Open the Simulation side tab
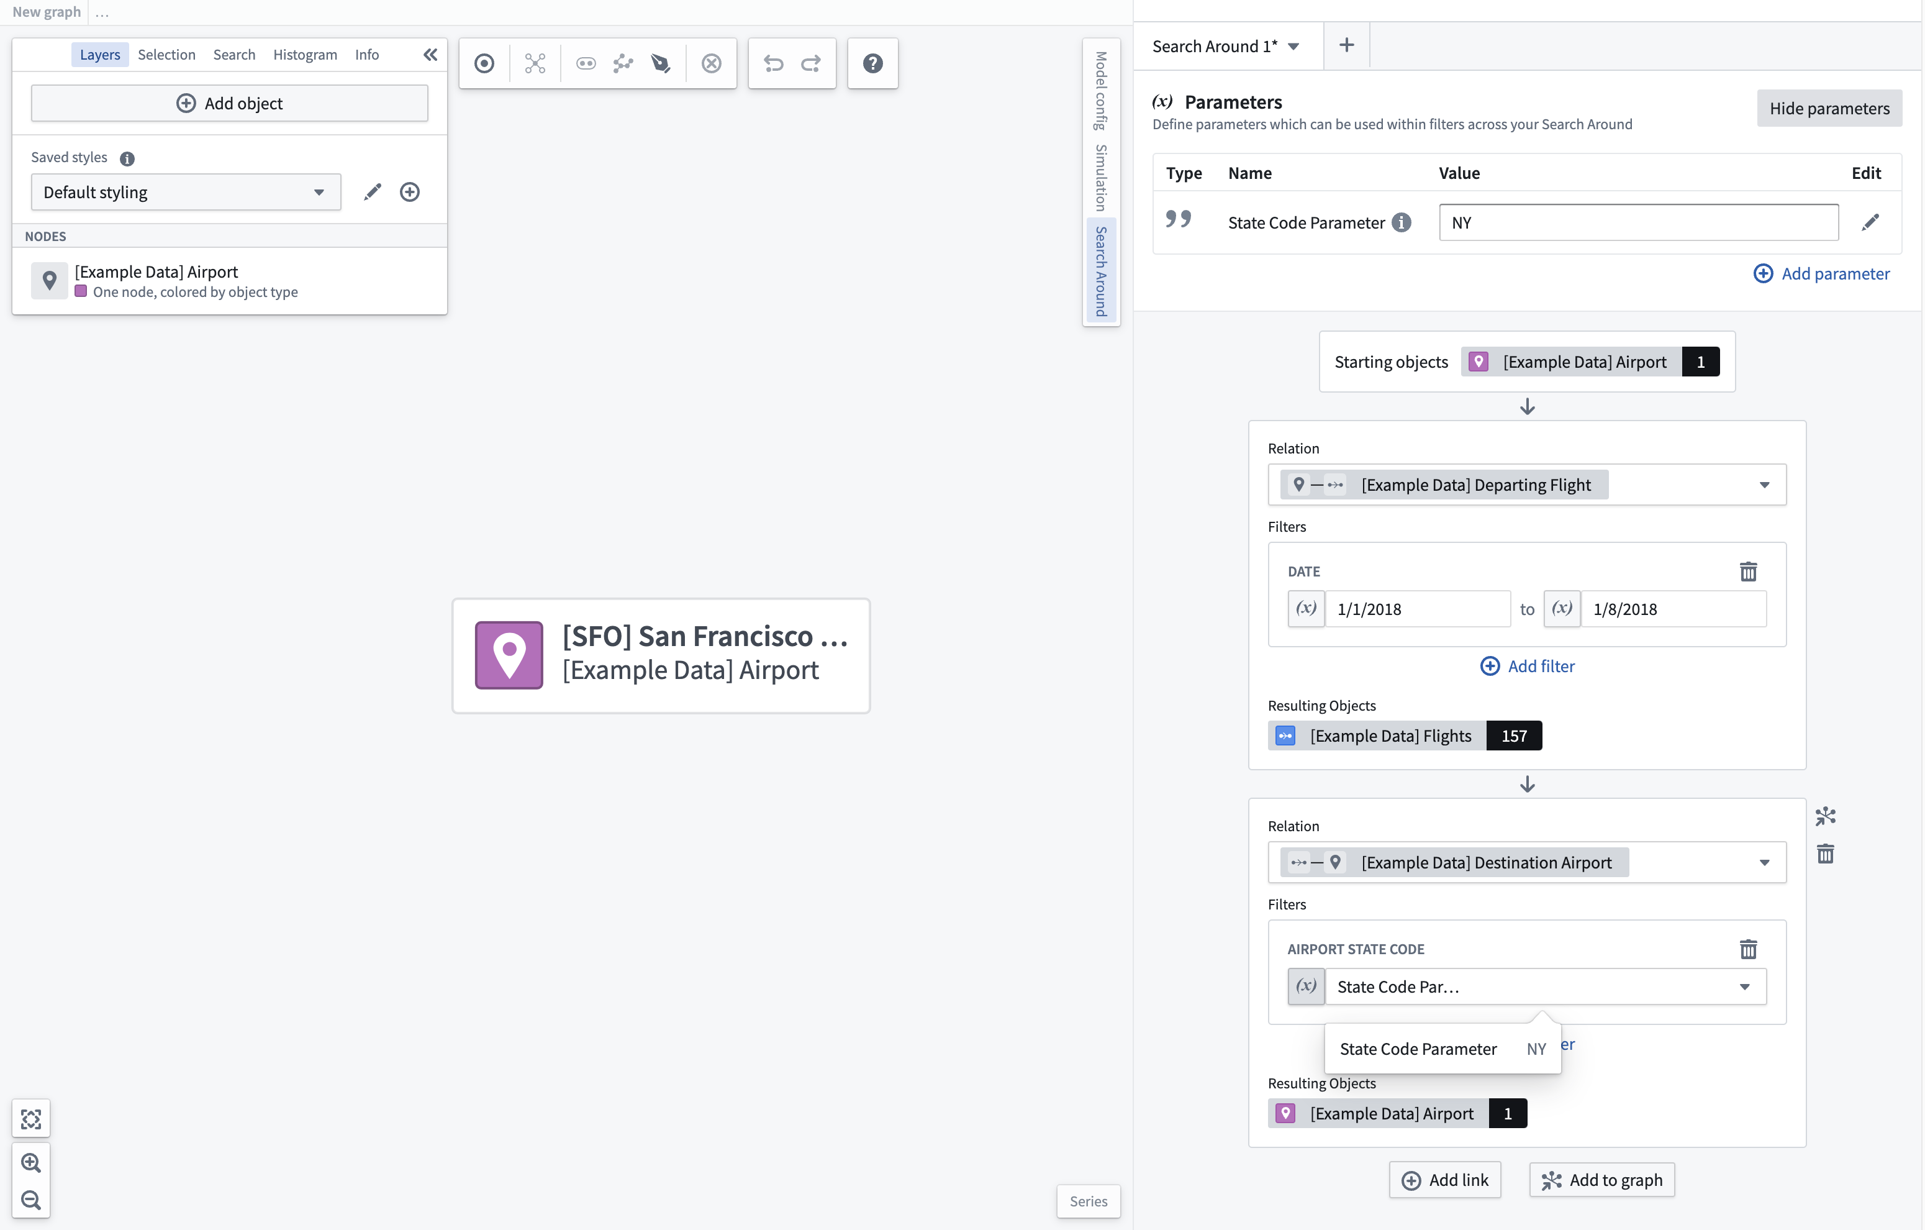This screenshot has width=1925, height=1230. pyautogui.click(x=1101, y=178)
